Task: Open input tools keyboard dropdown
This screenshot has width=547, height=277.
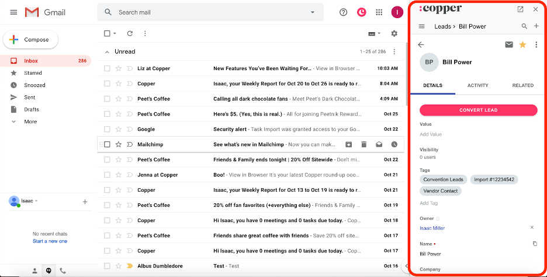Action: (x=375, y=33)
